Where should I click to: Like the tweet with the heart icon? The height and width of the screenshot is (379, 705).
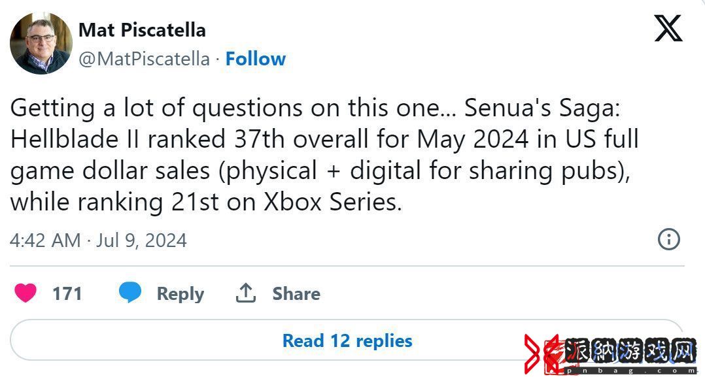click(25, 293)
